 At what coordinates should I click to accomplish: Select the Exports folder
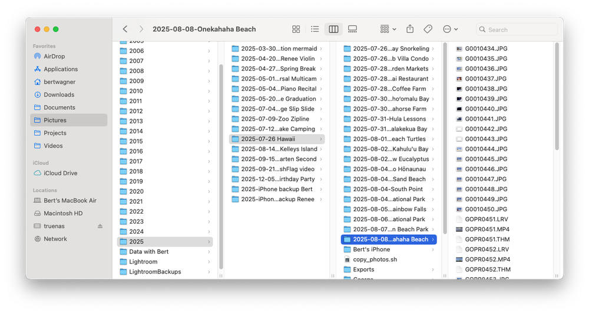(x=389, y=269)
